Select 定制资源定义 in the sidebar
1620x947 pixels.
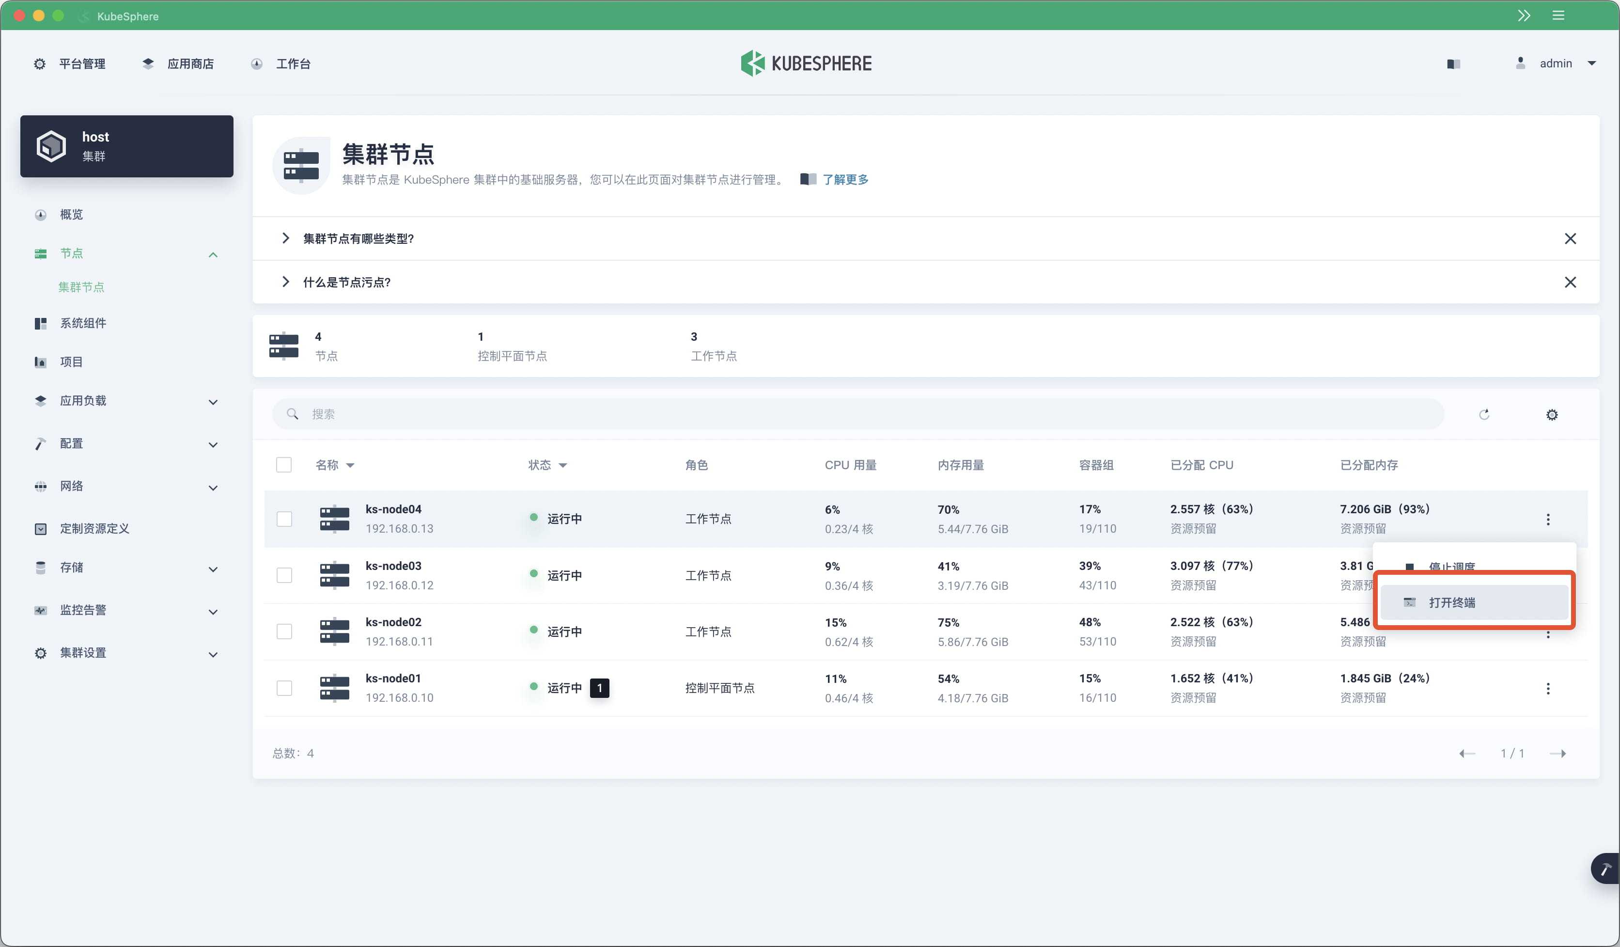[x=94, y=528]
